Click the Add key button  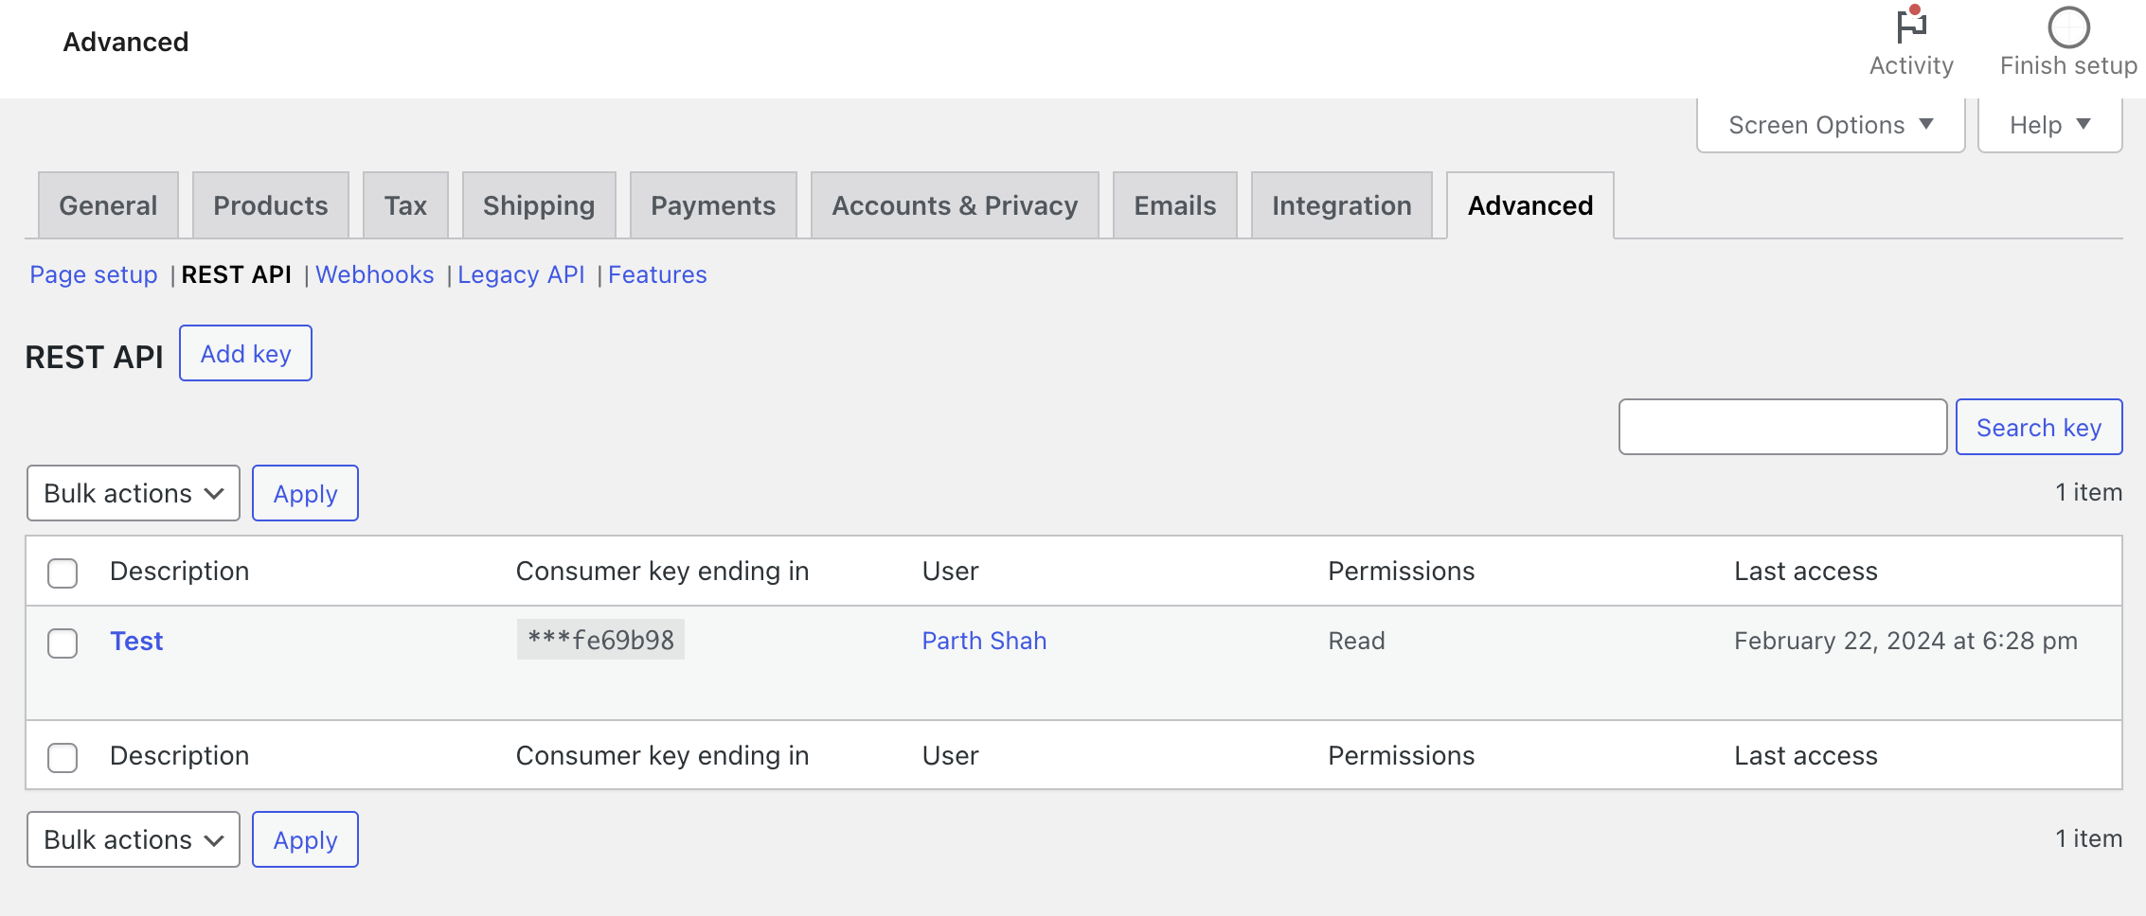[245, 353]
